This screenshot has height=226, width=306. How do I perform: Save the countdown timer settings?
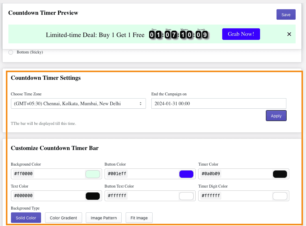click(286, 14)
